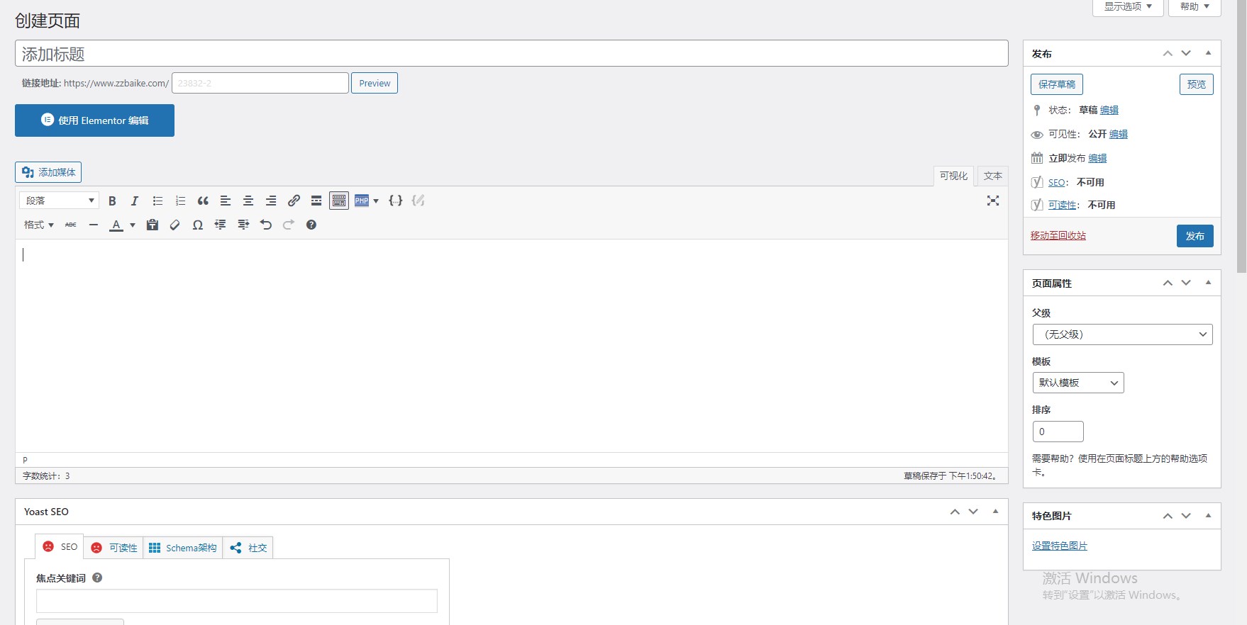Click the 添加标题 title field

click(511, 53)
